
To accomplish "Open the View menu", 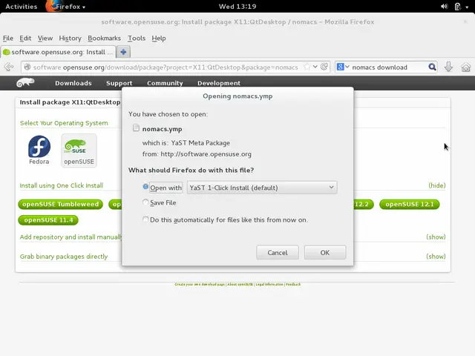I will coord(45,38).
